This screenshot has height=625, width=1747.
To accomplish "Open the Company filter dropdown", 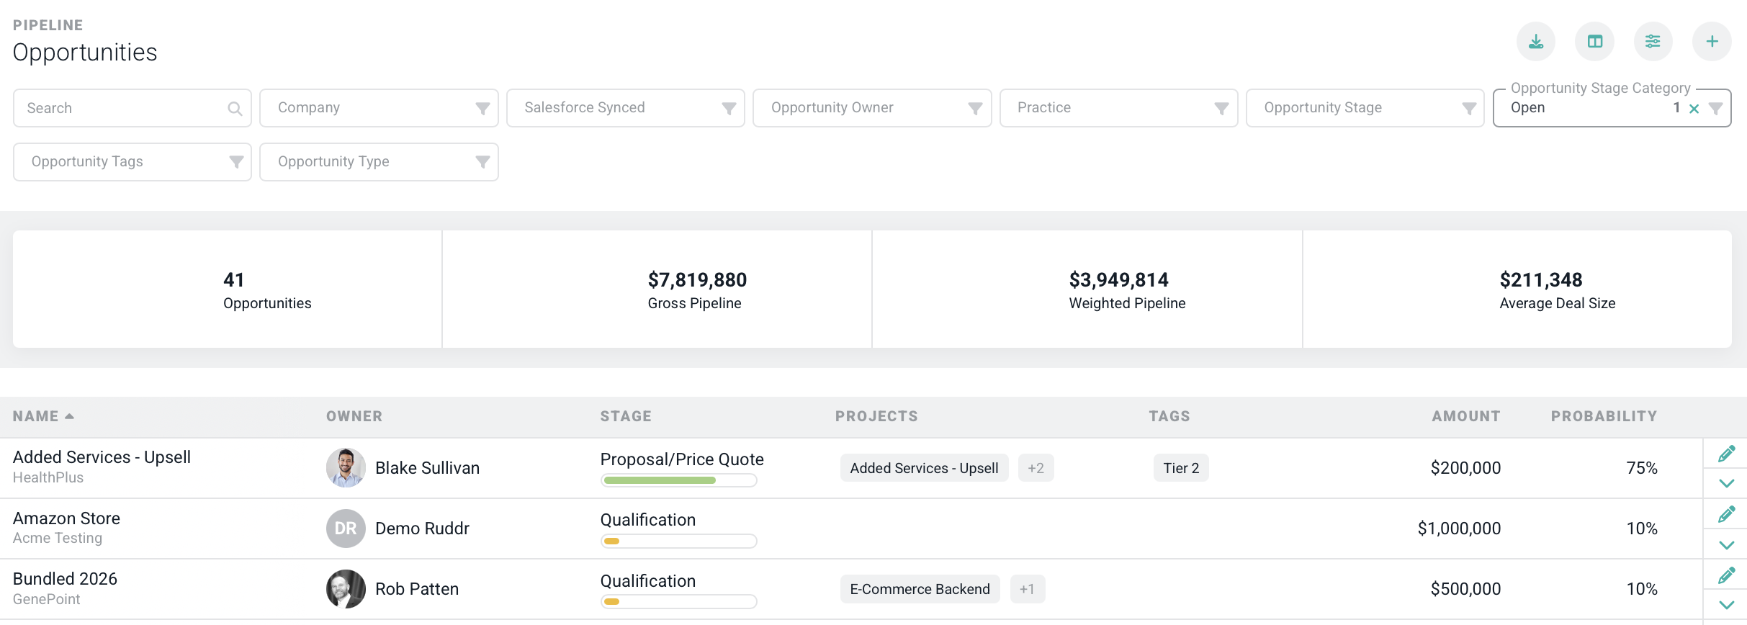I will point(379,108).
